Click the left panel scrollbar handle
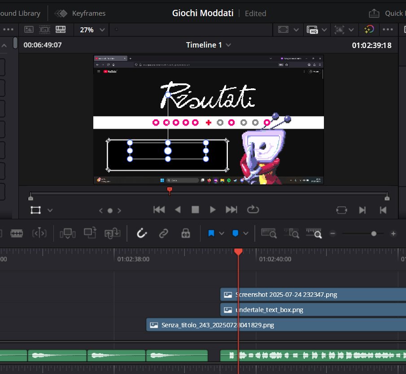 point(15,43)
